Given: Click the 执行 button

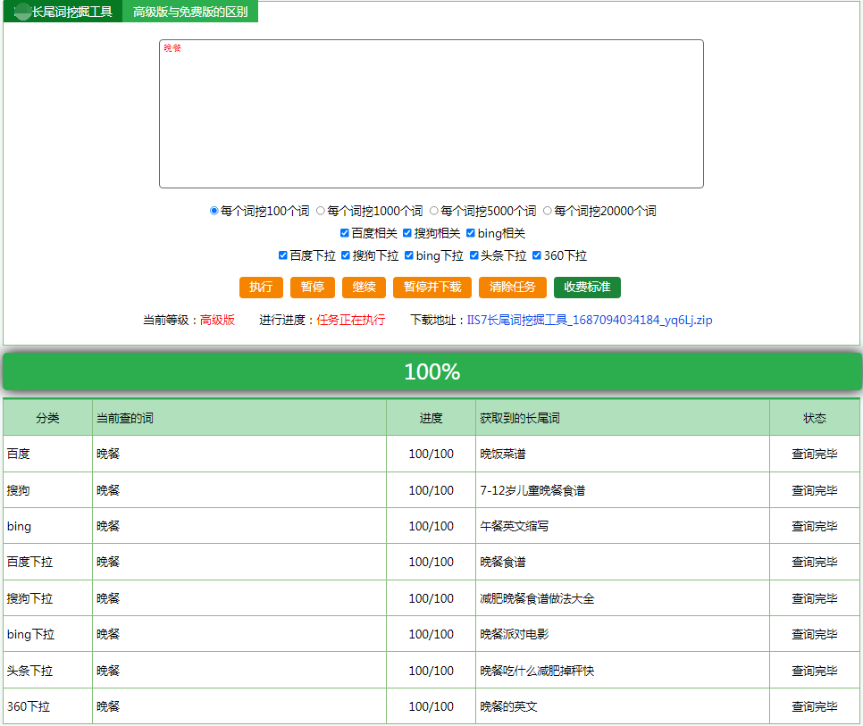Looking at the screenshot, I should point(261,288).
